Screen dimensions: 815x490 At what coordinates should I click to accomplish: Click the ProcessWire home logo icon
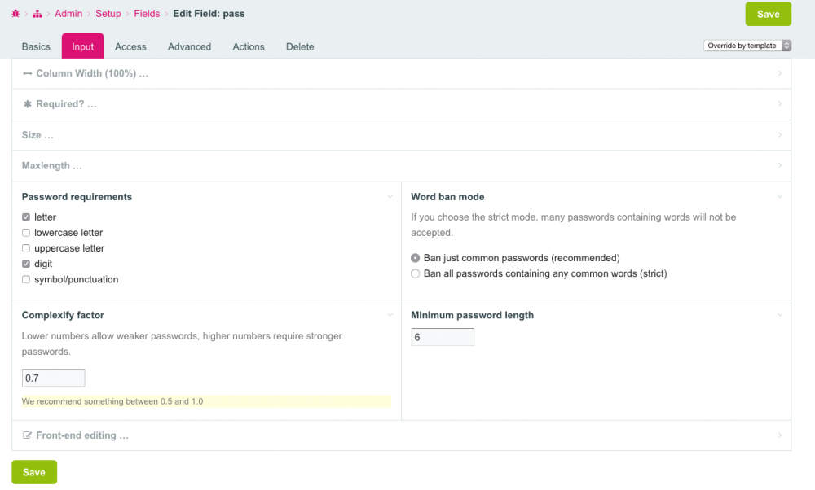pyautogui.click(x=15, y=14)
